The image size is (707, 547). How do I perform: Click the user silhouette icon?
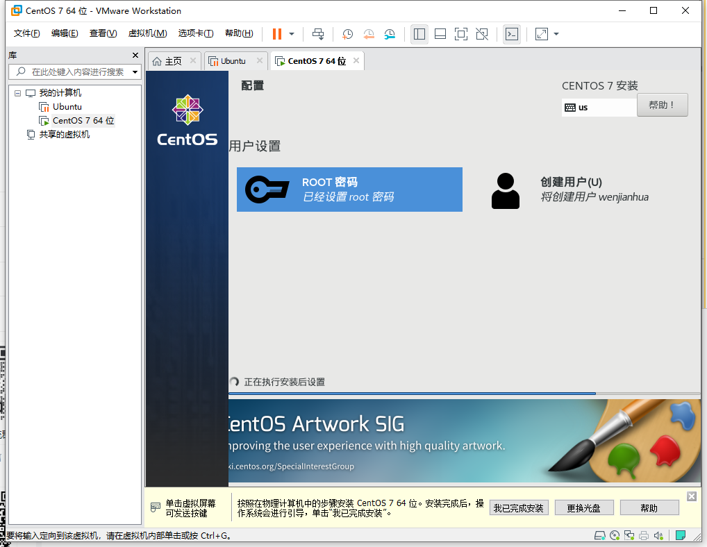(506, 191)
